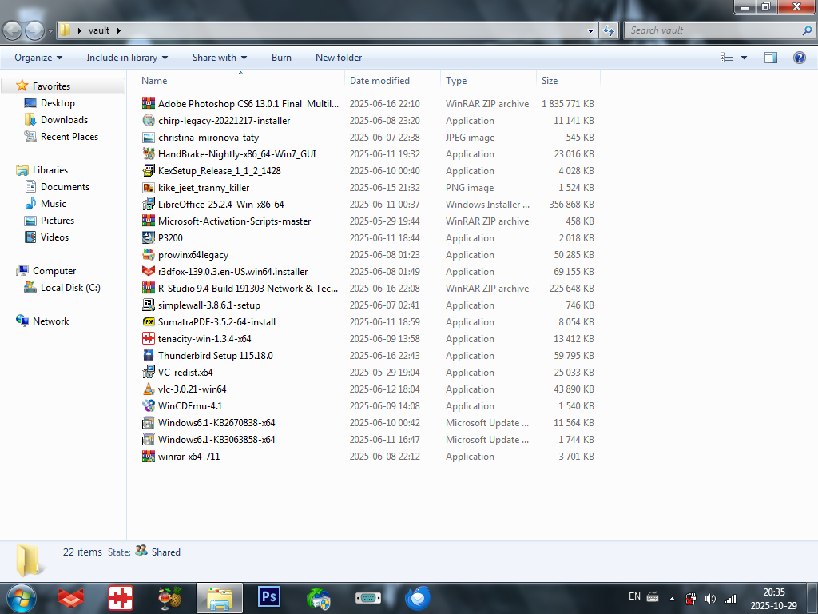Select the P3200 application icon
The image size is (818, 614).
(149, 238)
